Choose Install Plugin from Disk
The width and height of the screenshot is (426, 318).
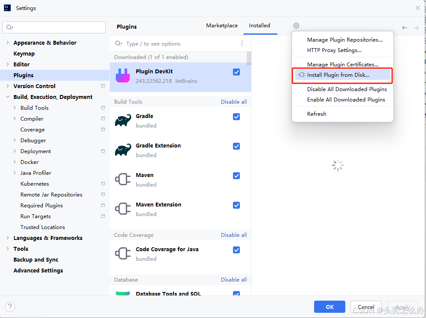point(343,75)
